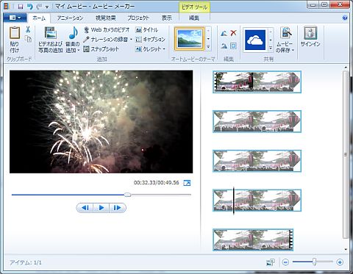Move themes gallery down one row
The height and width of the screenshot is (274, 353).
pos(208,39)
